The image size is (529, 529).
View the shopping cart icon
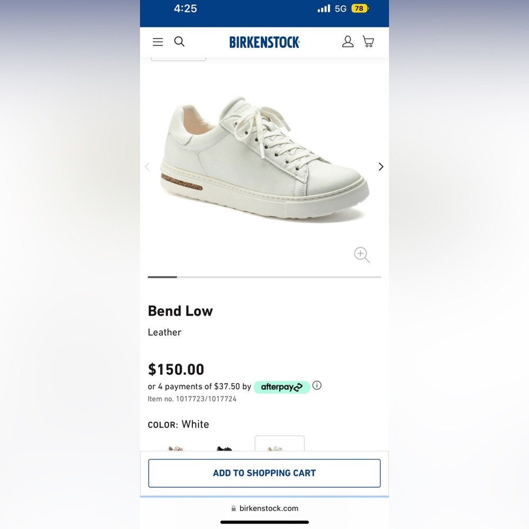pos(368,41)
